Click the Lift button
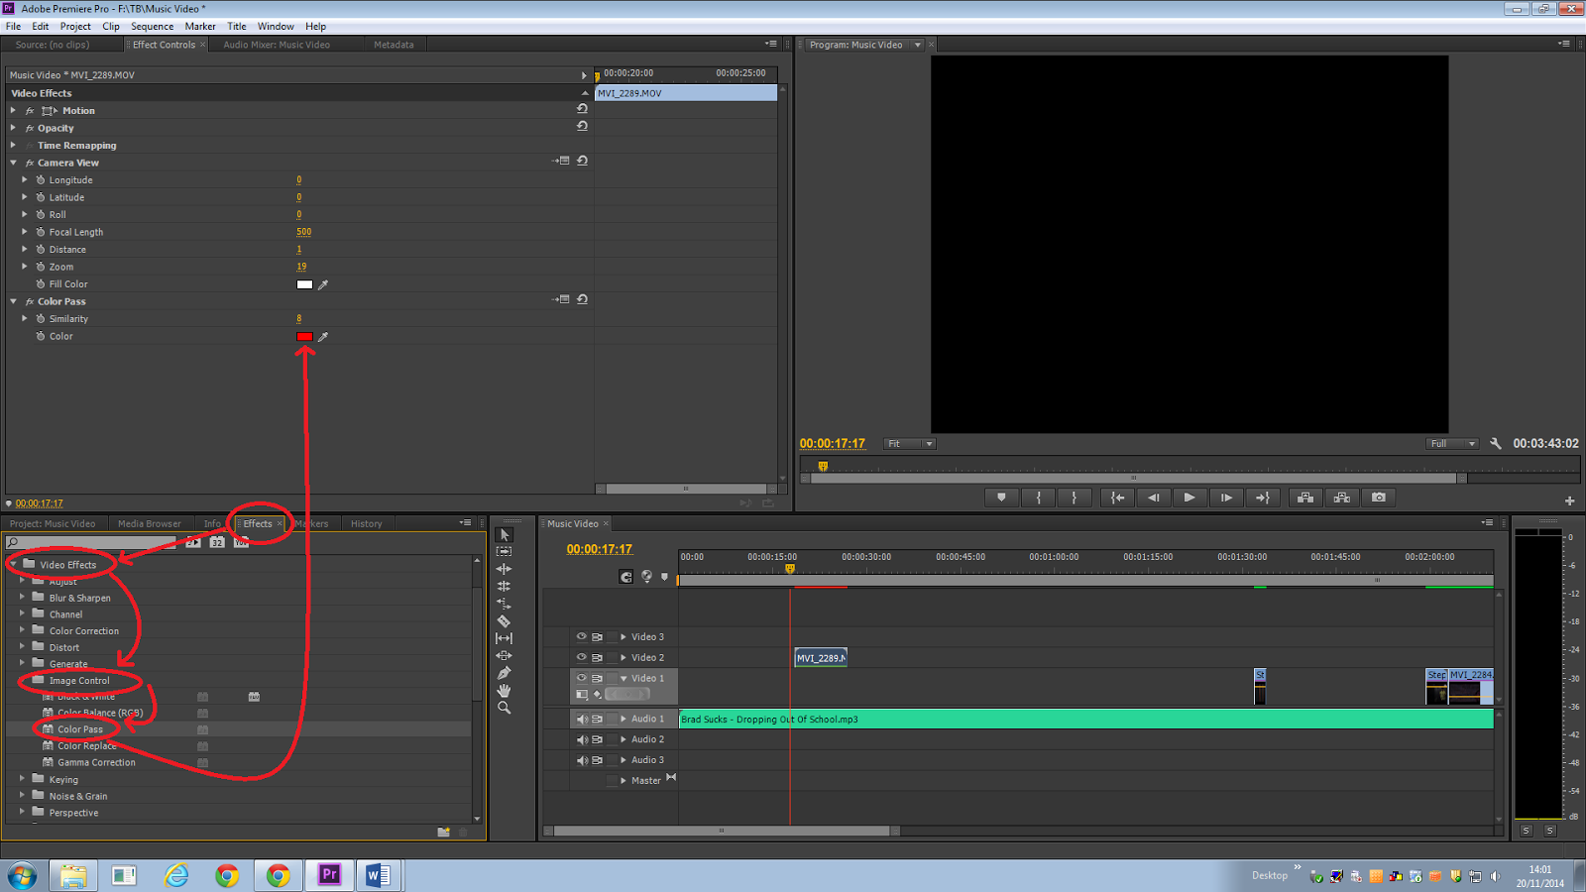The height and width of the screenshot is (892, 1586). click(x=1305, y=498)
